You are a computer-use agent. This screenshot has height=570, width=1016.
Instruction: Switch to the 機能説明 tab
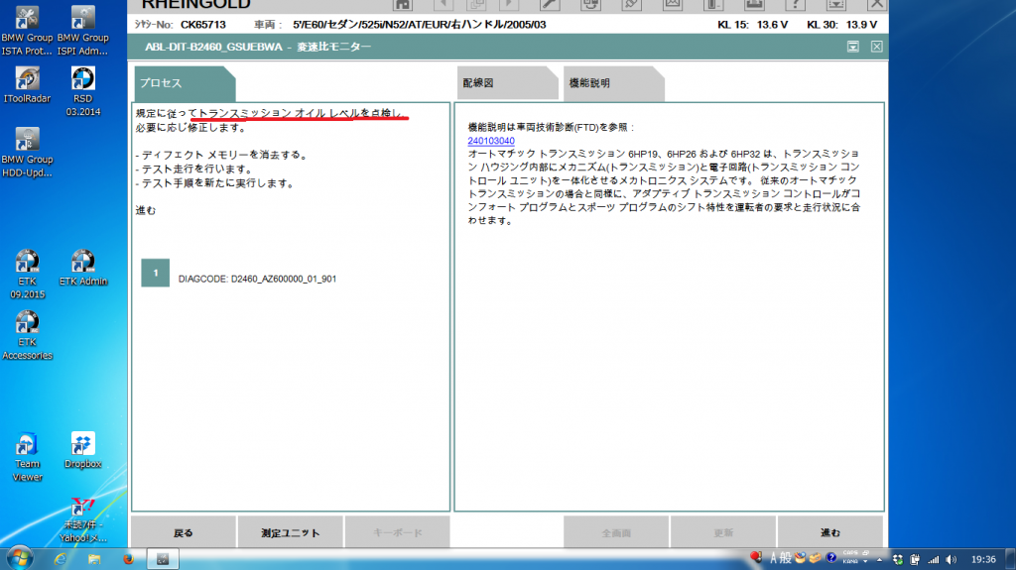click(613, 83)
